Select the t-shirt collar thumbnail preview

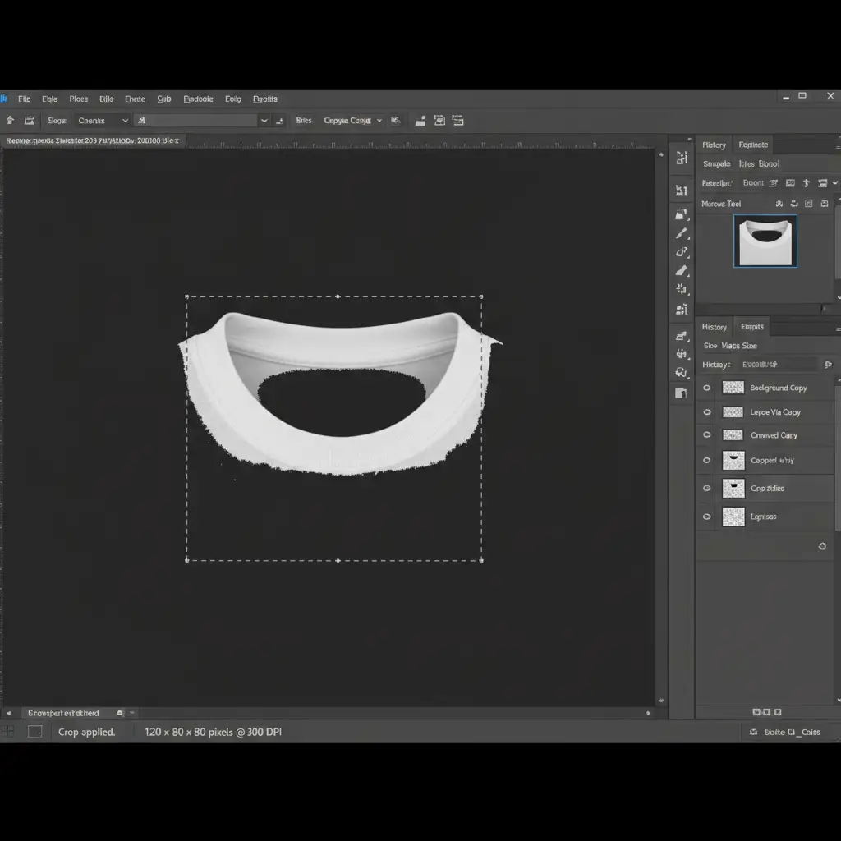pos(765,241)
